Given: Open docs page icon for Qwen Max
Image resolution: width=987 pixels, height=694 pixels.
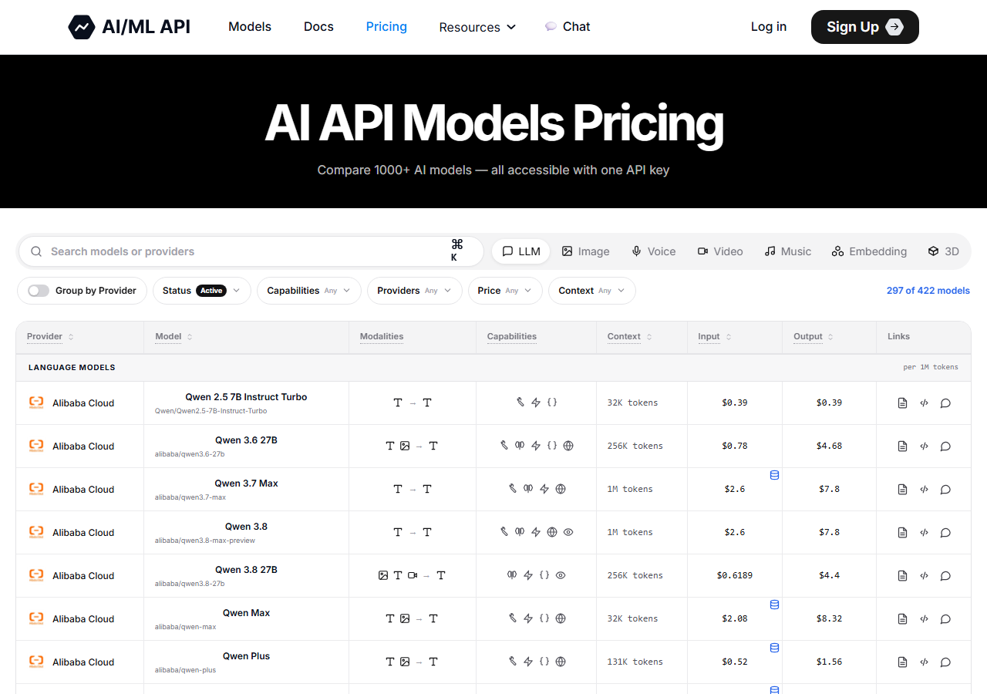Looking at the screenshot, I should (x=902, y=619).
